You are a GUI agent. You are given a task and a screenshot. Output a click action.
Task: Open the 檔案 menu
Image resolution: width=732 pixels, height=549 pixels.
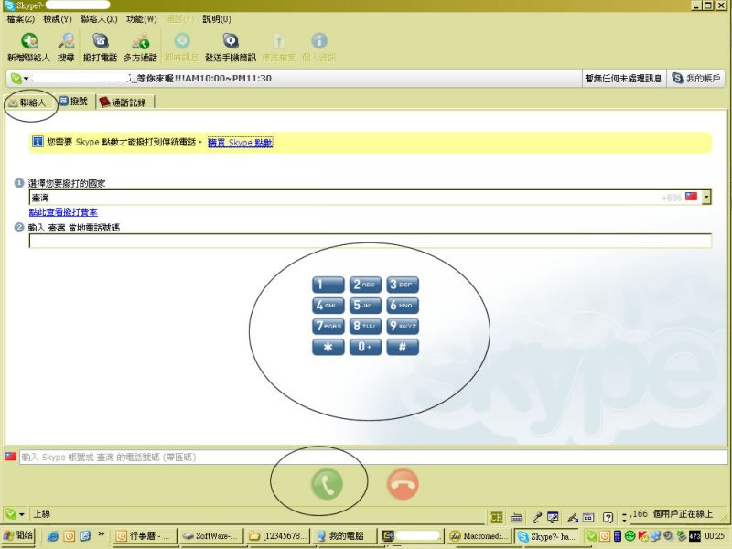click(x=21, y=19)
